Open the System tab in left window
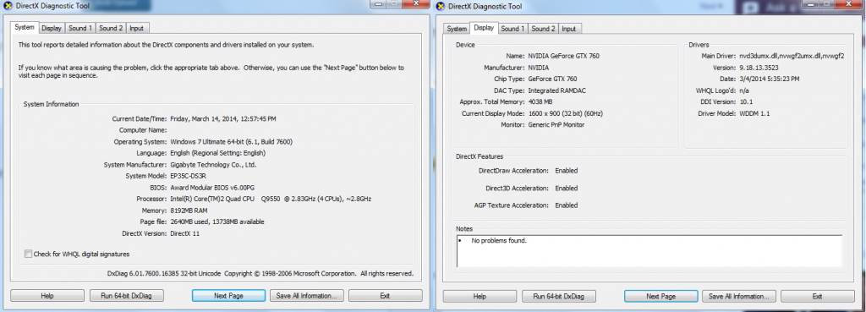Screen dimensions: 866x312 tap(25, 28)
